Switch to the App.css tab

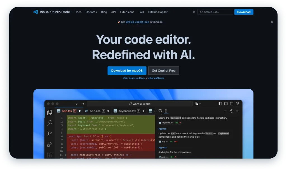[x=95, y=111]
